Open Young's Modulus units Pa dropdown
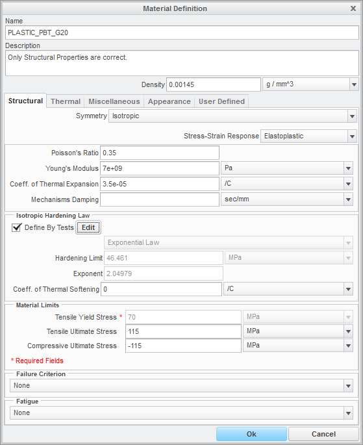 [287, 168]
